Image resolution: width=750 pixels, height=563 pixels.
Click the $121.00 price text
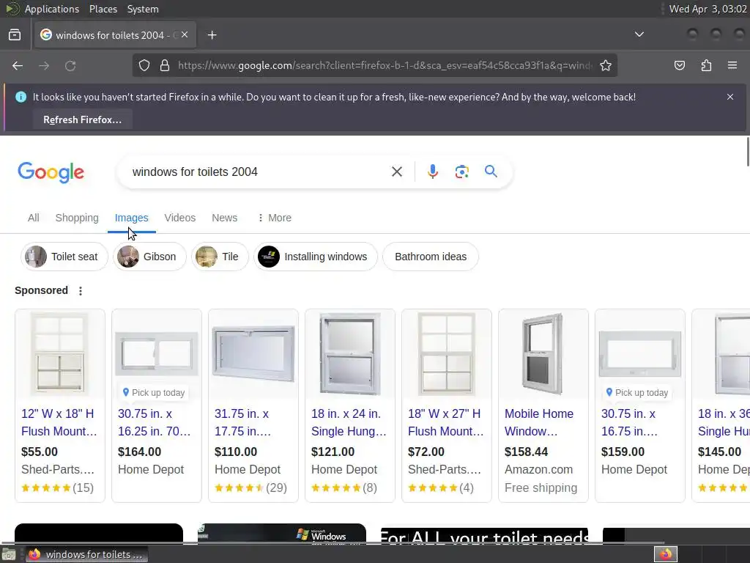click(x=333, y=452)
